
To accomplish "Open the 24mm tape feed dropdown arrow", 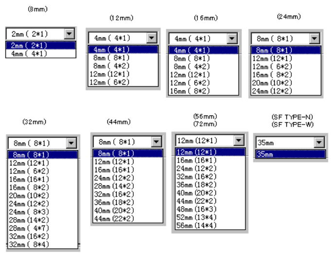I will (x=314, y=39).
